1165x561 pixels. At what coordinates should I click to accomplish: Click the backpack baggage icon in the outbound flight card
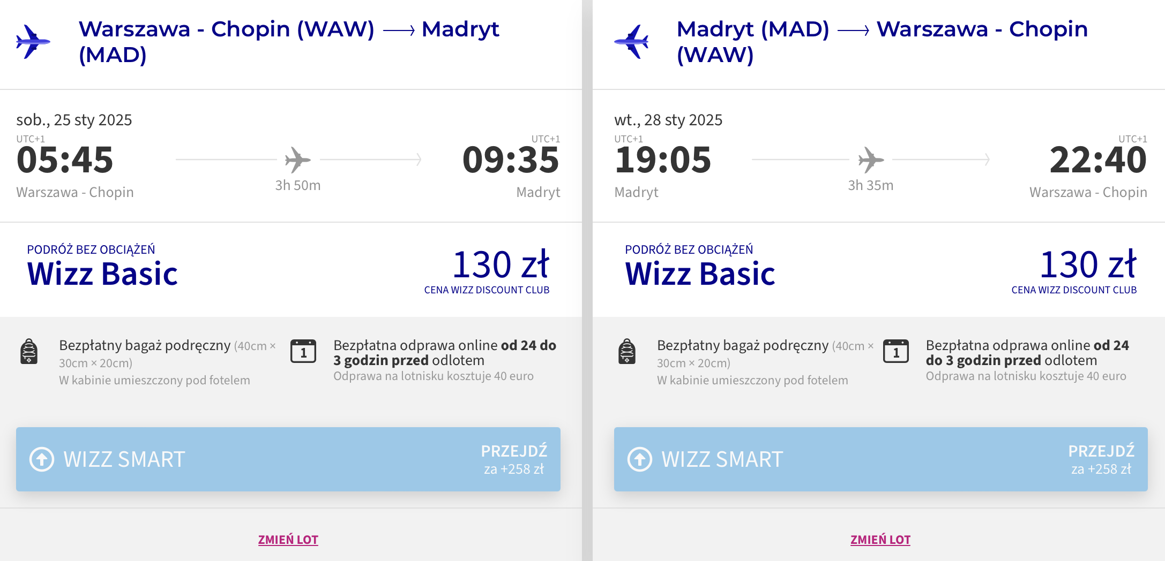click(x=29, y=351)
